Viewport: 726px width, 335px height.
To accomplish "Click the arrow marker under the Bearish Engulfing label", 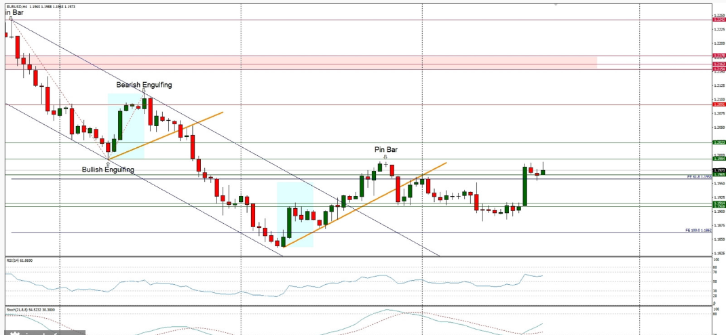I will 143,92.
